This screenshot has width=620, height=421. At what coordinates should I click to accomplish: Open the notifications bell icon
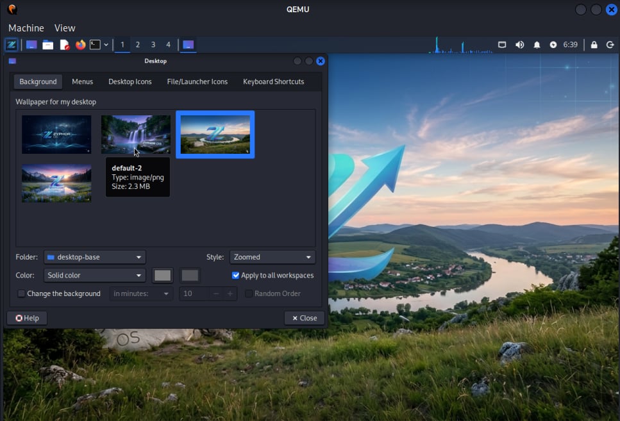pyautogui.click(x=537, y=45)
